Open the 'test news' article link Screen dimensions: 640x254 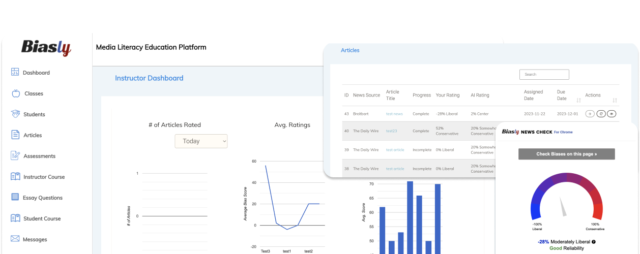click(x=394, y=114)
